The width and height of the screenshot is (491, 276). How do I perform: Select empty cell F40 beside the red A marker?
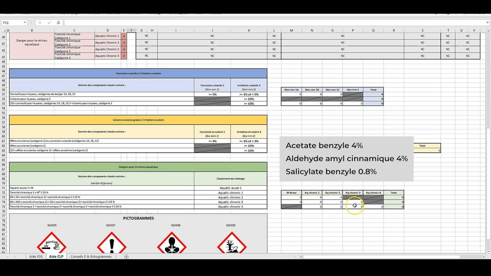[x=131, y=36]
